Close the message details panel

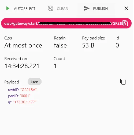126,8
